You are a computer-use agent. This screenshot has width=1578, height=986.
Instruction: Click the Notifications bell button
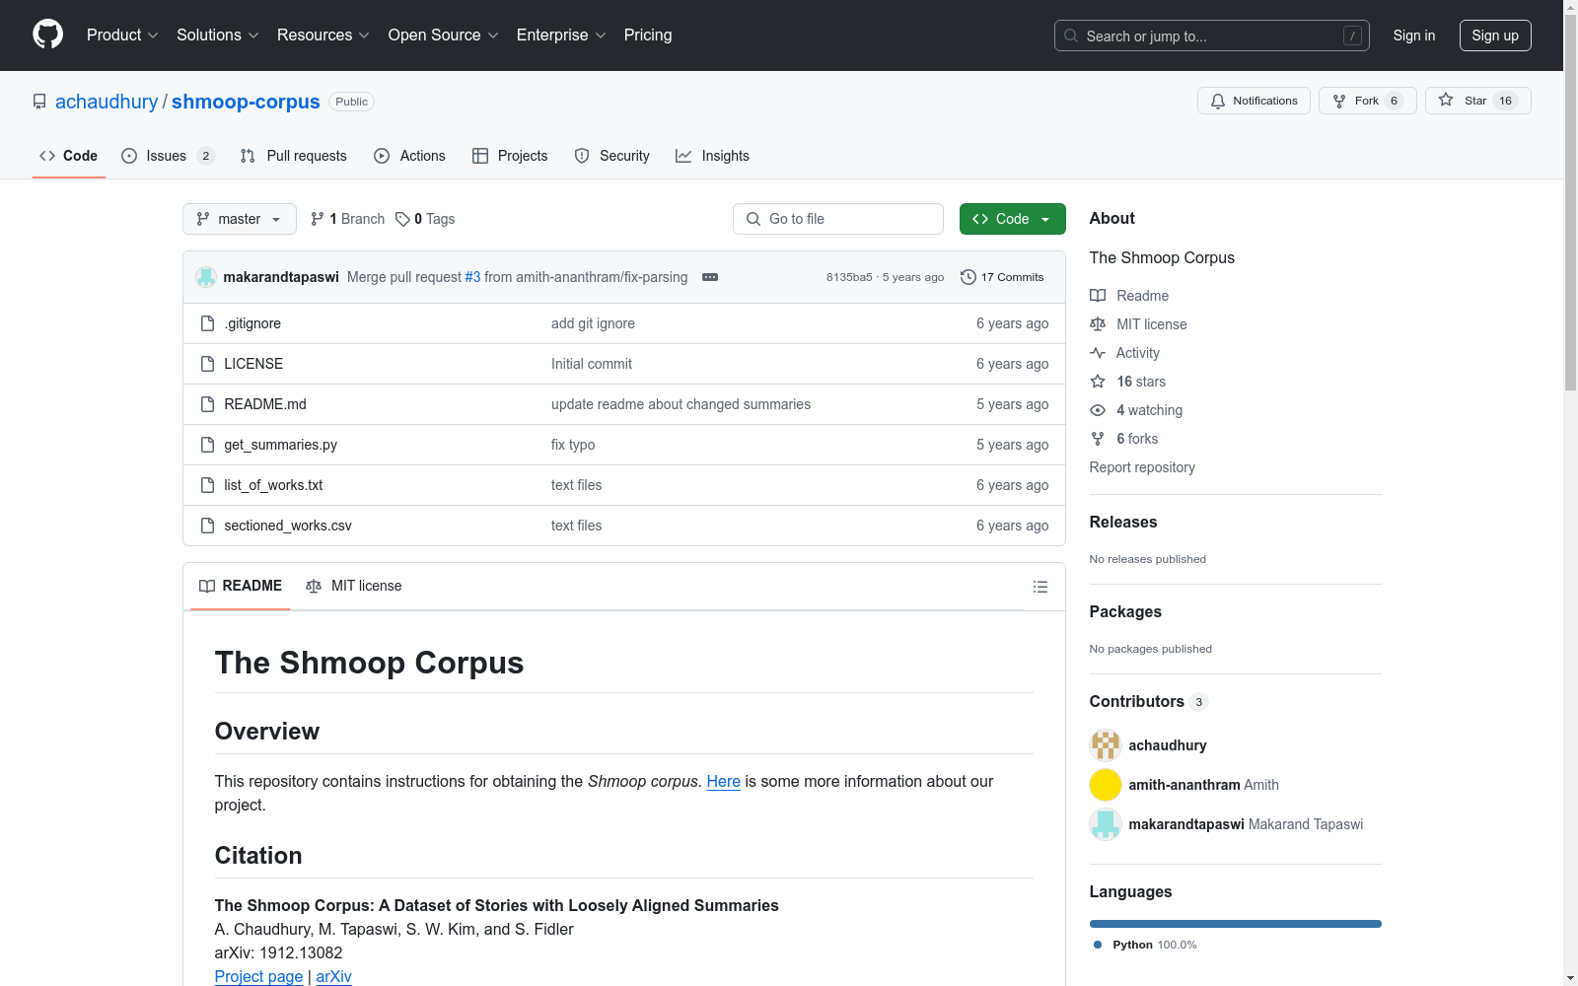[x=1254, y=101]
